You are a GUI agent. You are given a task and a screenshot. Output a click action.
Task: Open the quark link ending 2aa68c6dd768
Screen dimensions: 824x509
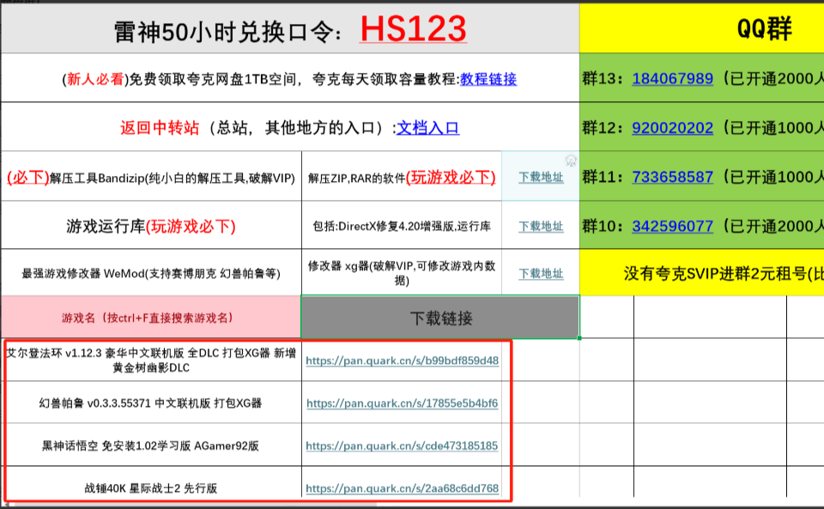402,488
